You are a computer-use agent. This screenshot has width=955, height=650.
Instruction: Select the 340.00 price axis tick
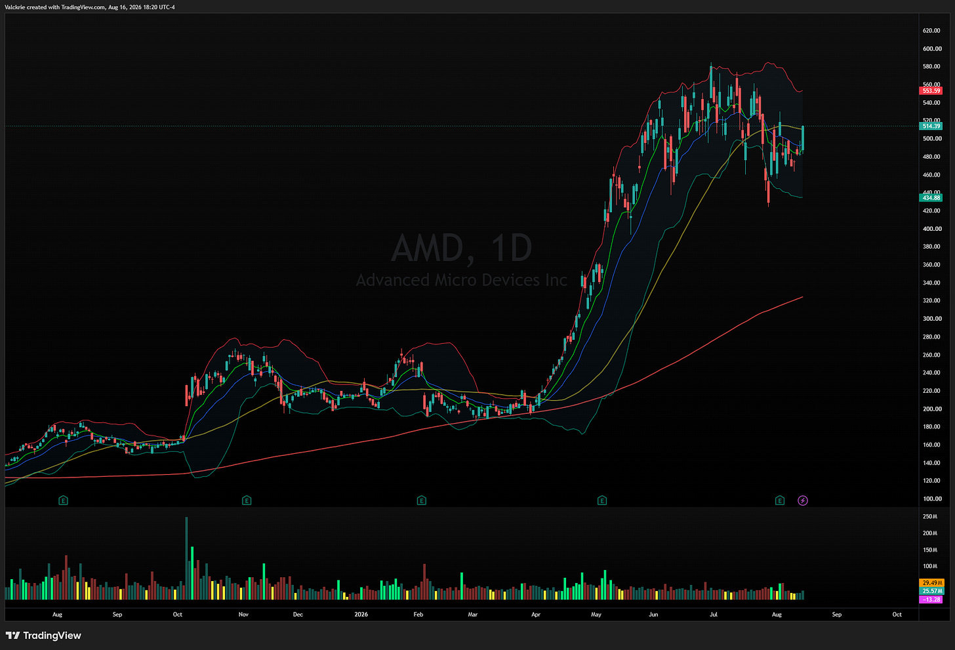tap(932, 283)
